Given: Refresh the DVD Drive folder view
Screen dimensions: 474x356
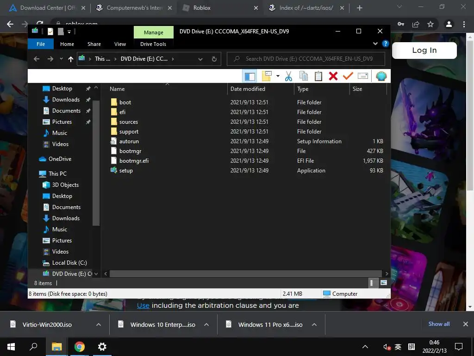Looking at the screenshot, I should point(214,59).
